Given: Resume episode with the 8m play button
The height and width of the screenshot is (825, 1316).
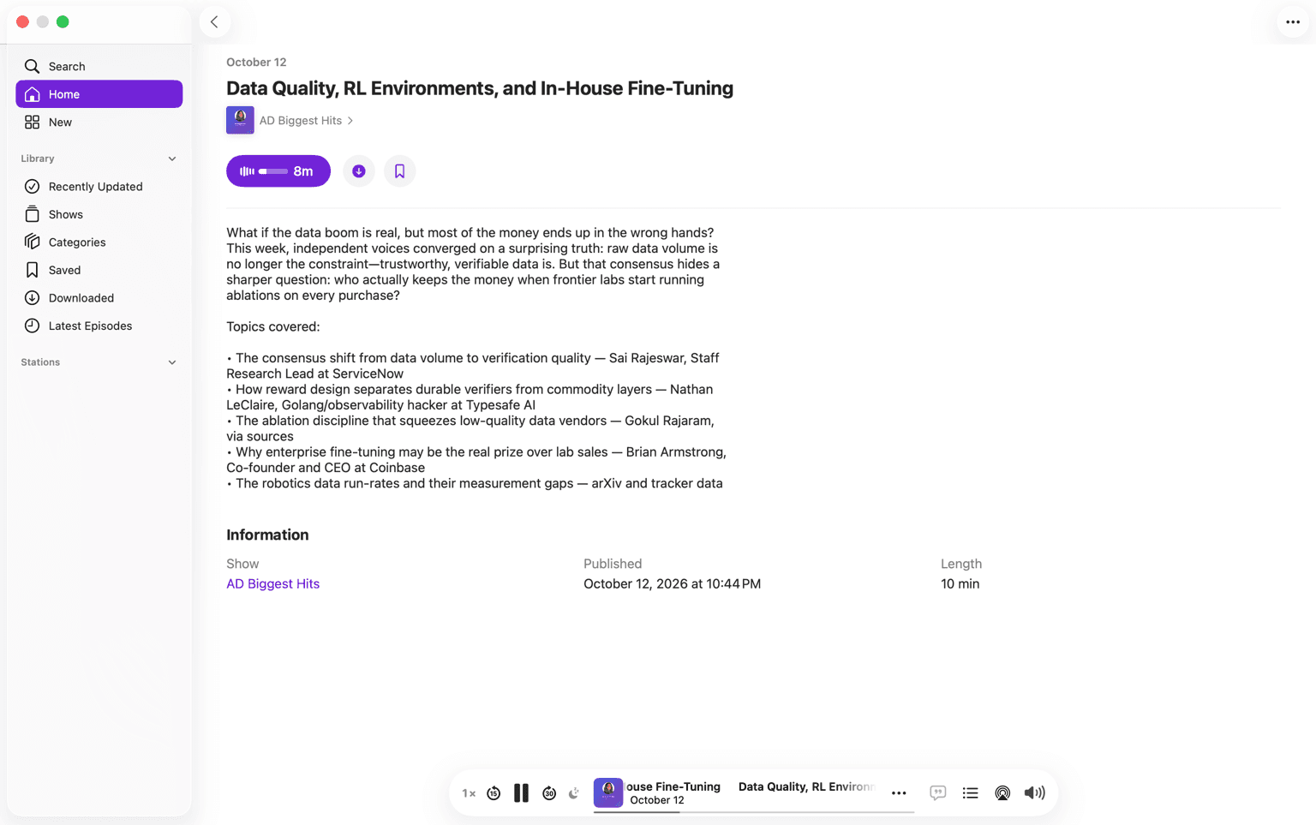Looking at the screenshot, I should click(x=278, y=171).
